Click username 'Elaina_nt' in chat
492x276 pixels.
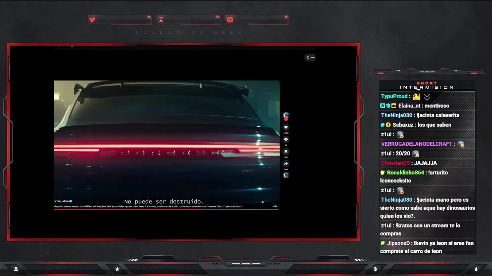409,106
